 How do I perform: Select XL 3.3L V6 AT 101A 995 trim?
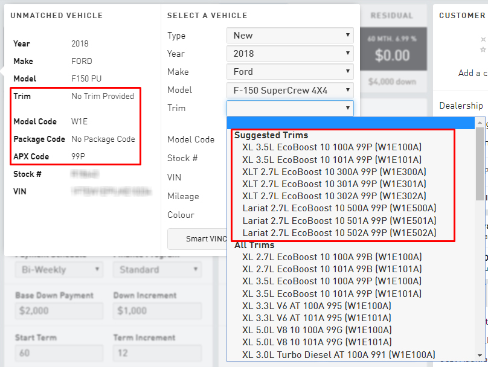tap(316, 318)
